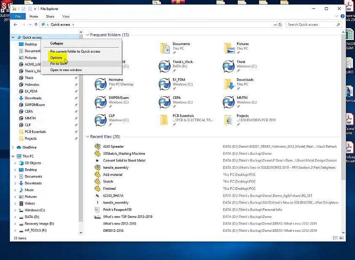Switch to Large icons view in status bar
This screenshot has width=355, height=260.
(342, 238)
